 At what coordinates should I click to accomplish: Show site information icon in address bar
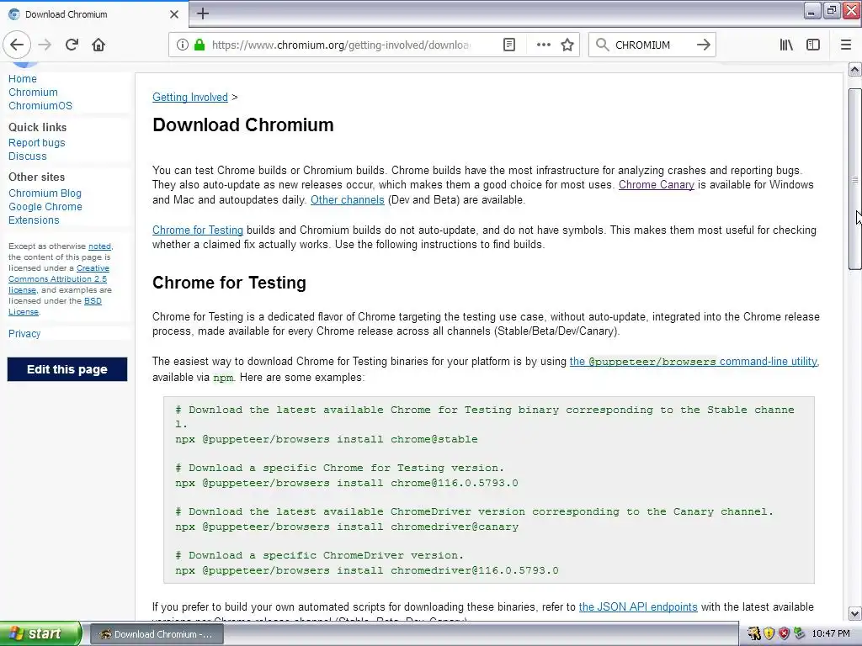pyautogui.click(x=183, y=45)
